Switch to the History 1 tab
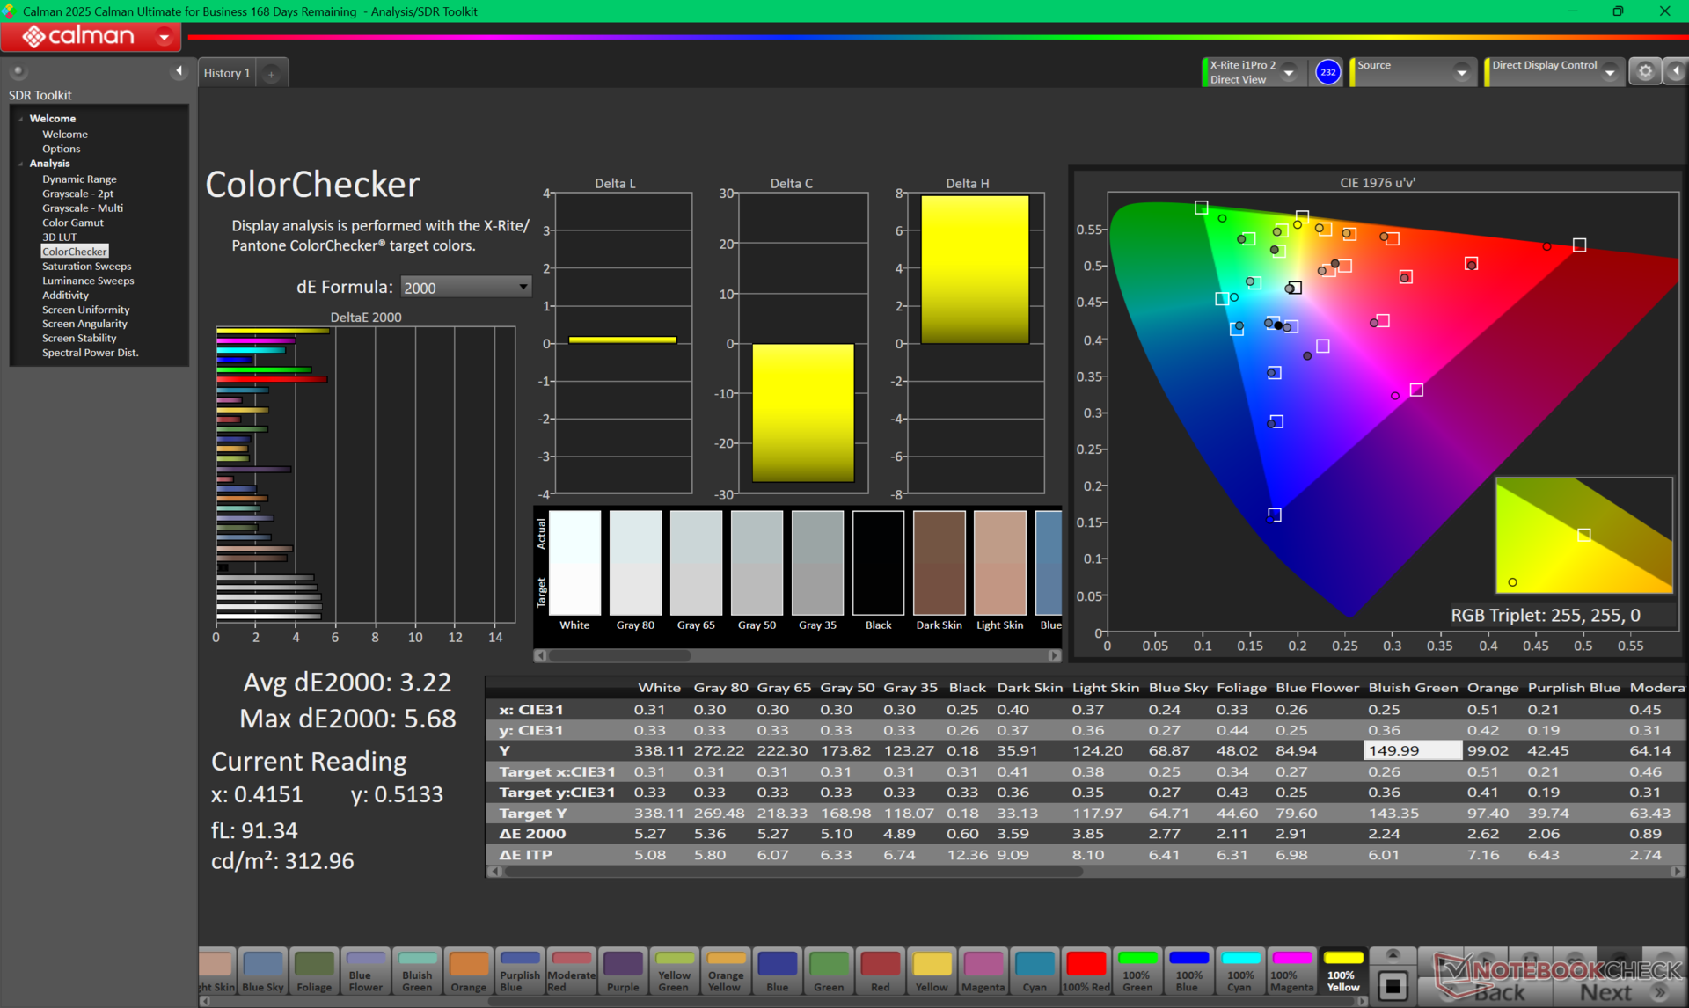Viewport: 1689px width, 1008px height. pyautogui.click(x=227, y=73)
